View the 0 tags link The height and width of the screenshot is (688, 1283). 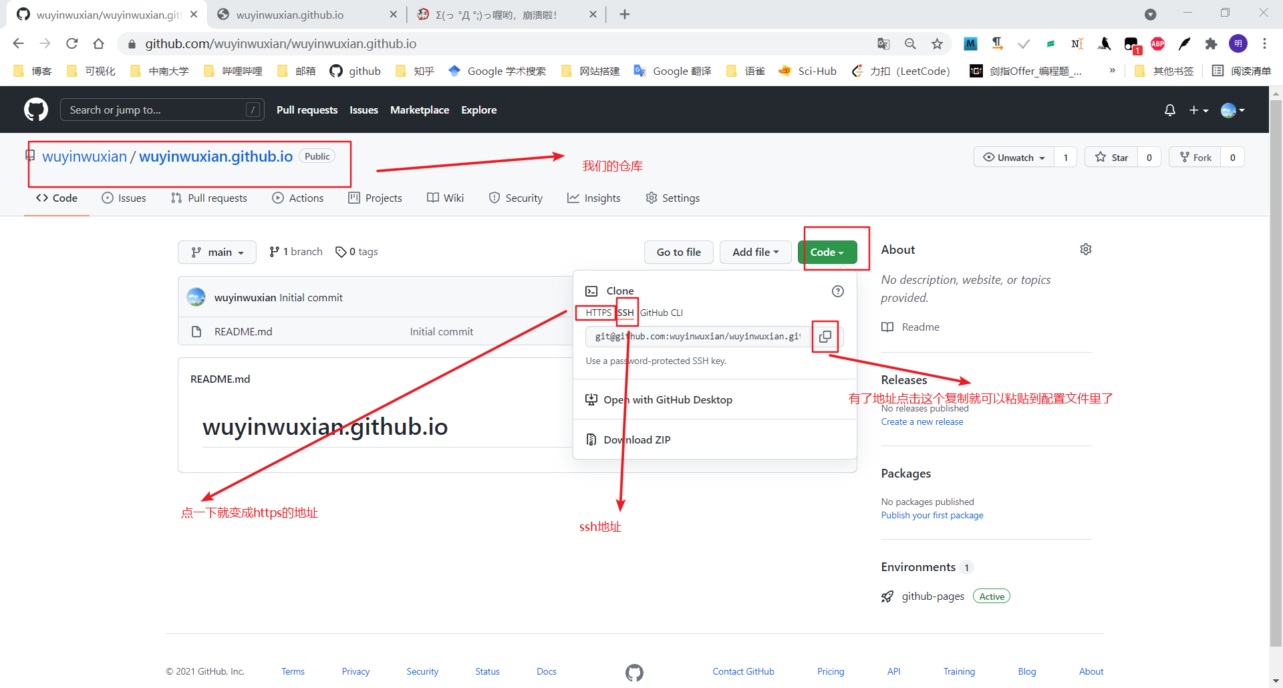click(x=357, y=251)
